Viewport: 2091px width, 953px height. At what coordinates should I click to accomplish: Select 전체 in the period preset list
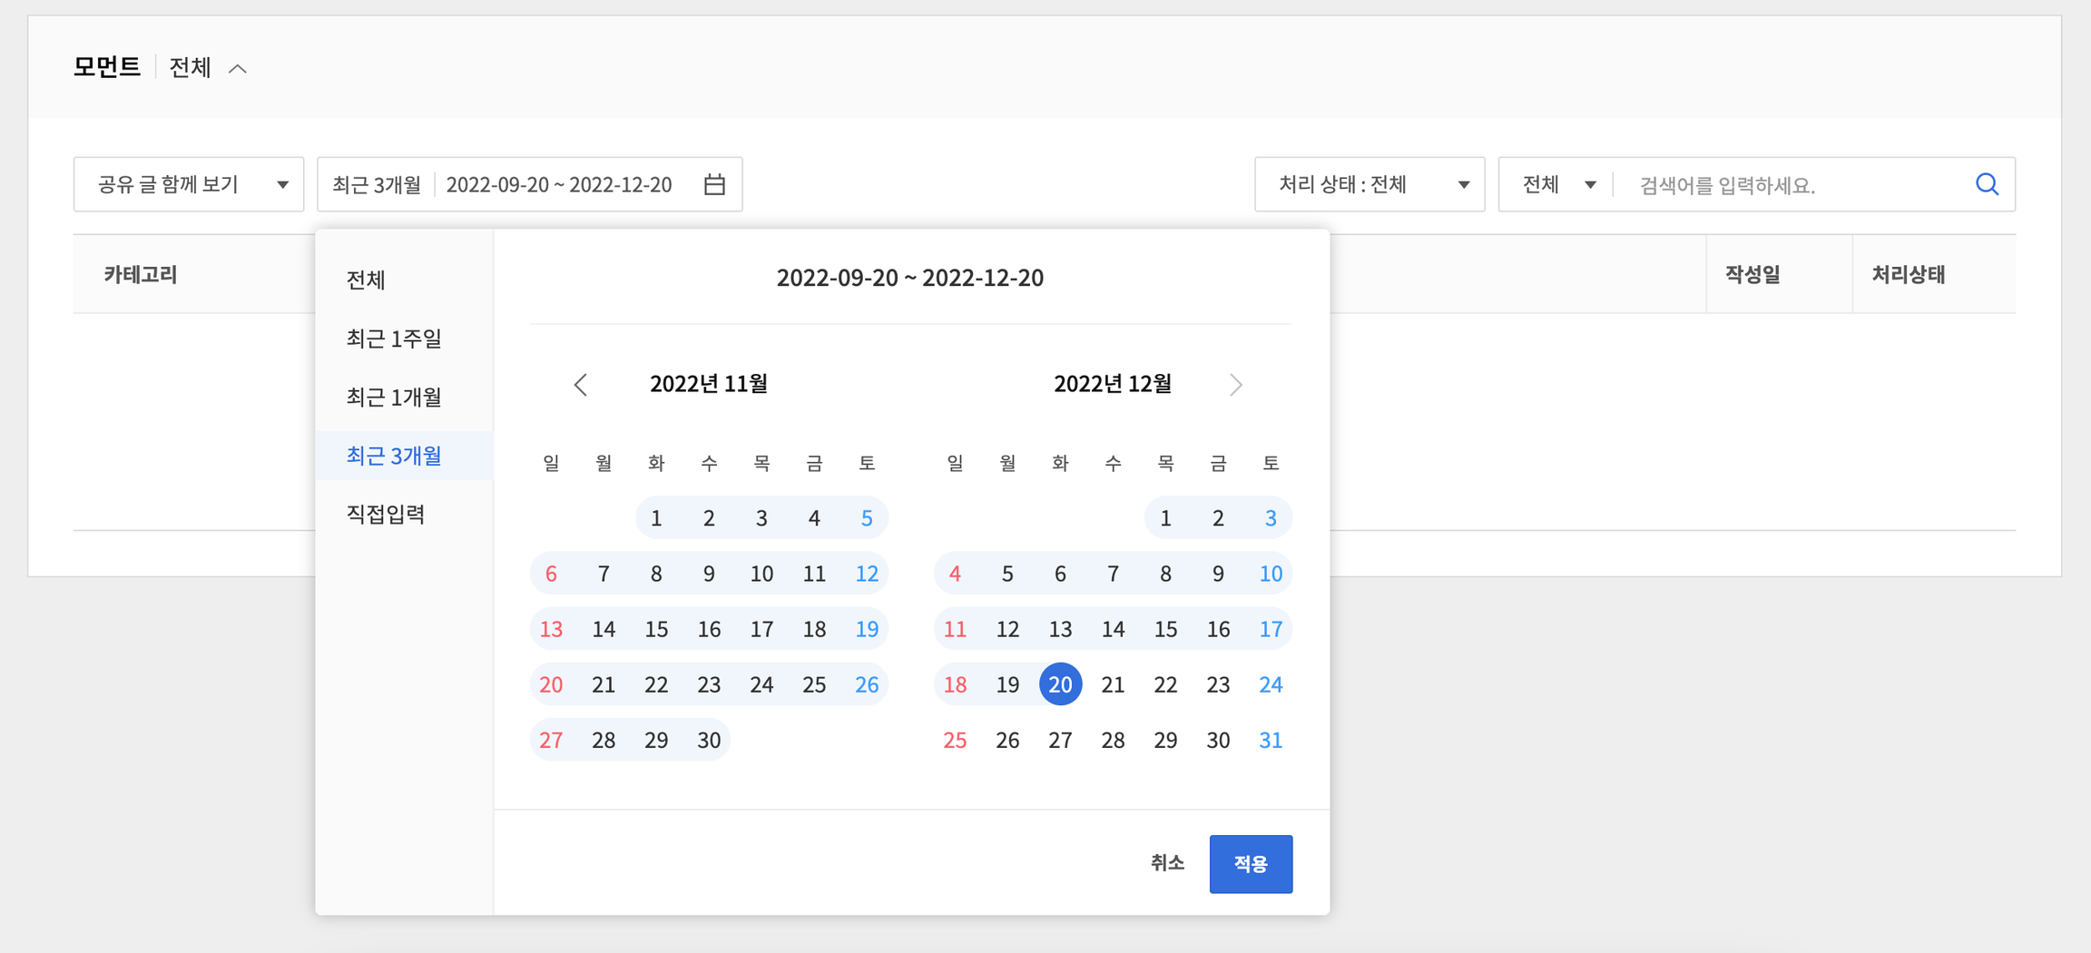click(x=366, y=280)
